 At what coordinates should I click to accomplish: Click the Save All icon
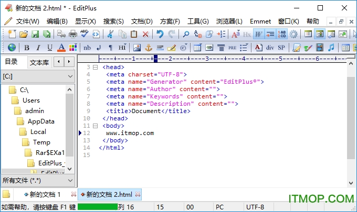pos(47,34)
